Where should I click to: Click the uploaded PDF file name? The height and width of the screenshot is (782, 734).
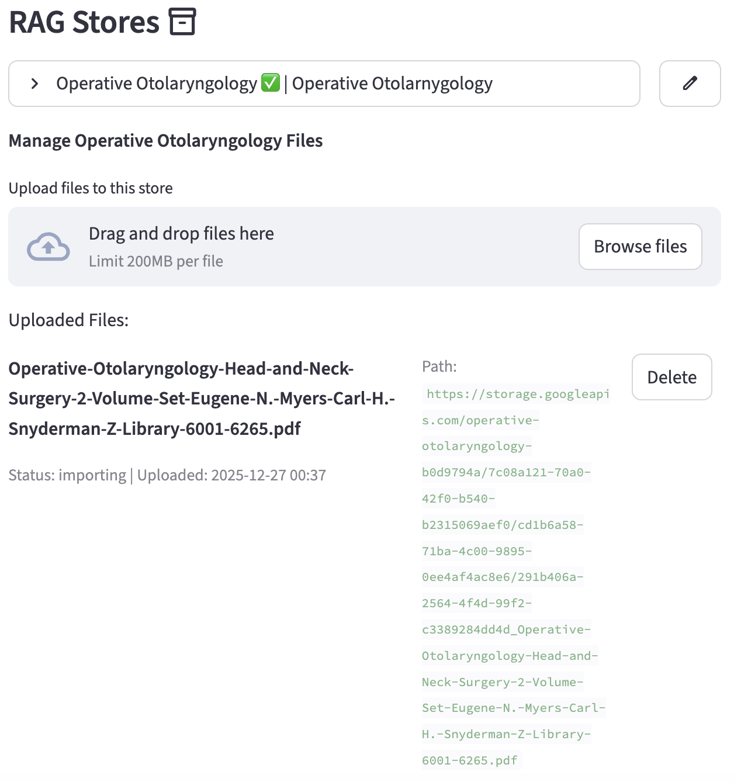click(x=202, y=399)
